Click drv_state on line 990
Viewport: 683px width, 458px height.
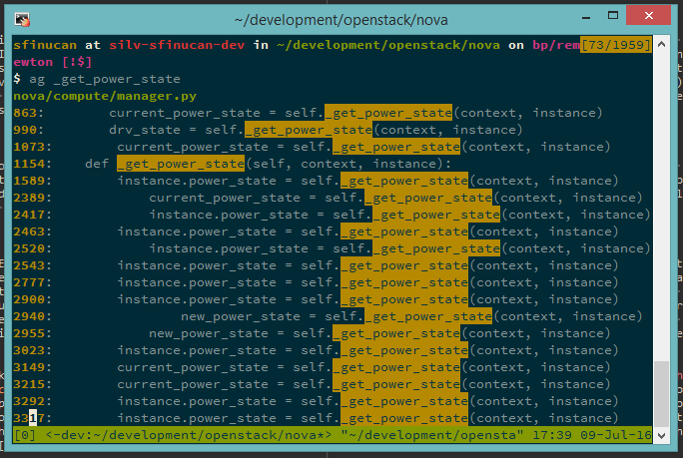(145, 130)
